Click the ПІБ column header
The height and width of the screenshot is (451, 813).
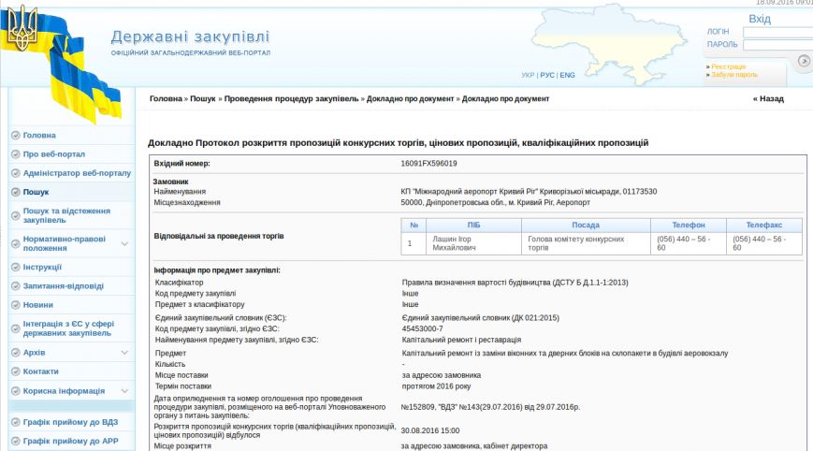474,225
